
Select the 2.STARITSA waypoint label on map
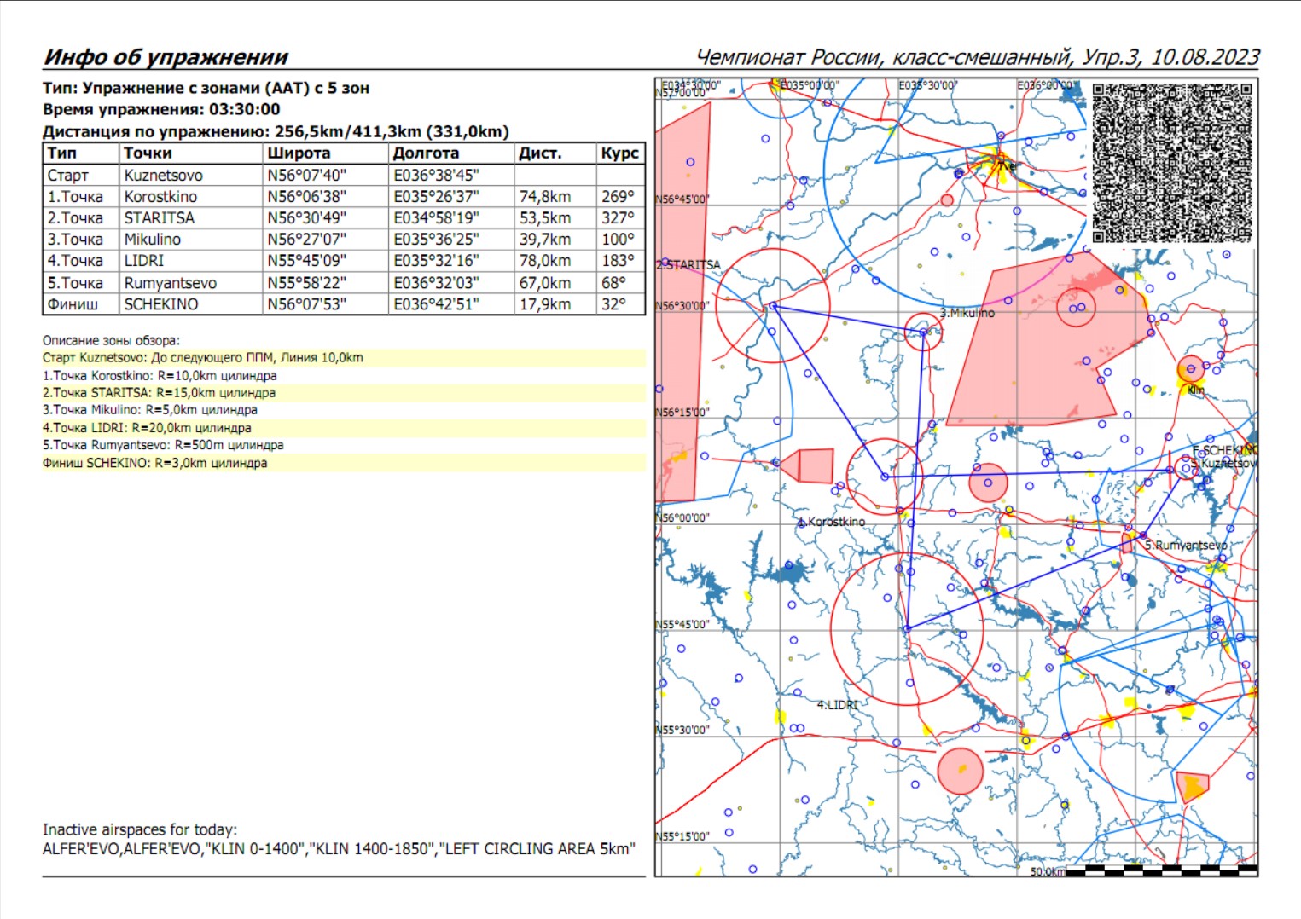pos(688,265)
